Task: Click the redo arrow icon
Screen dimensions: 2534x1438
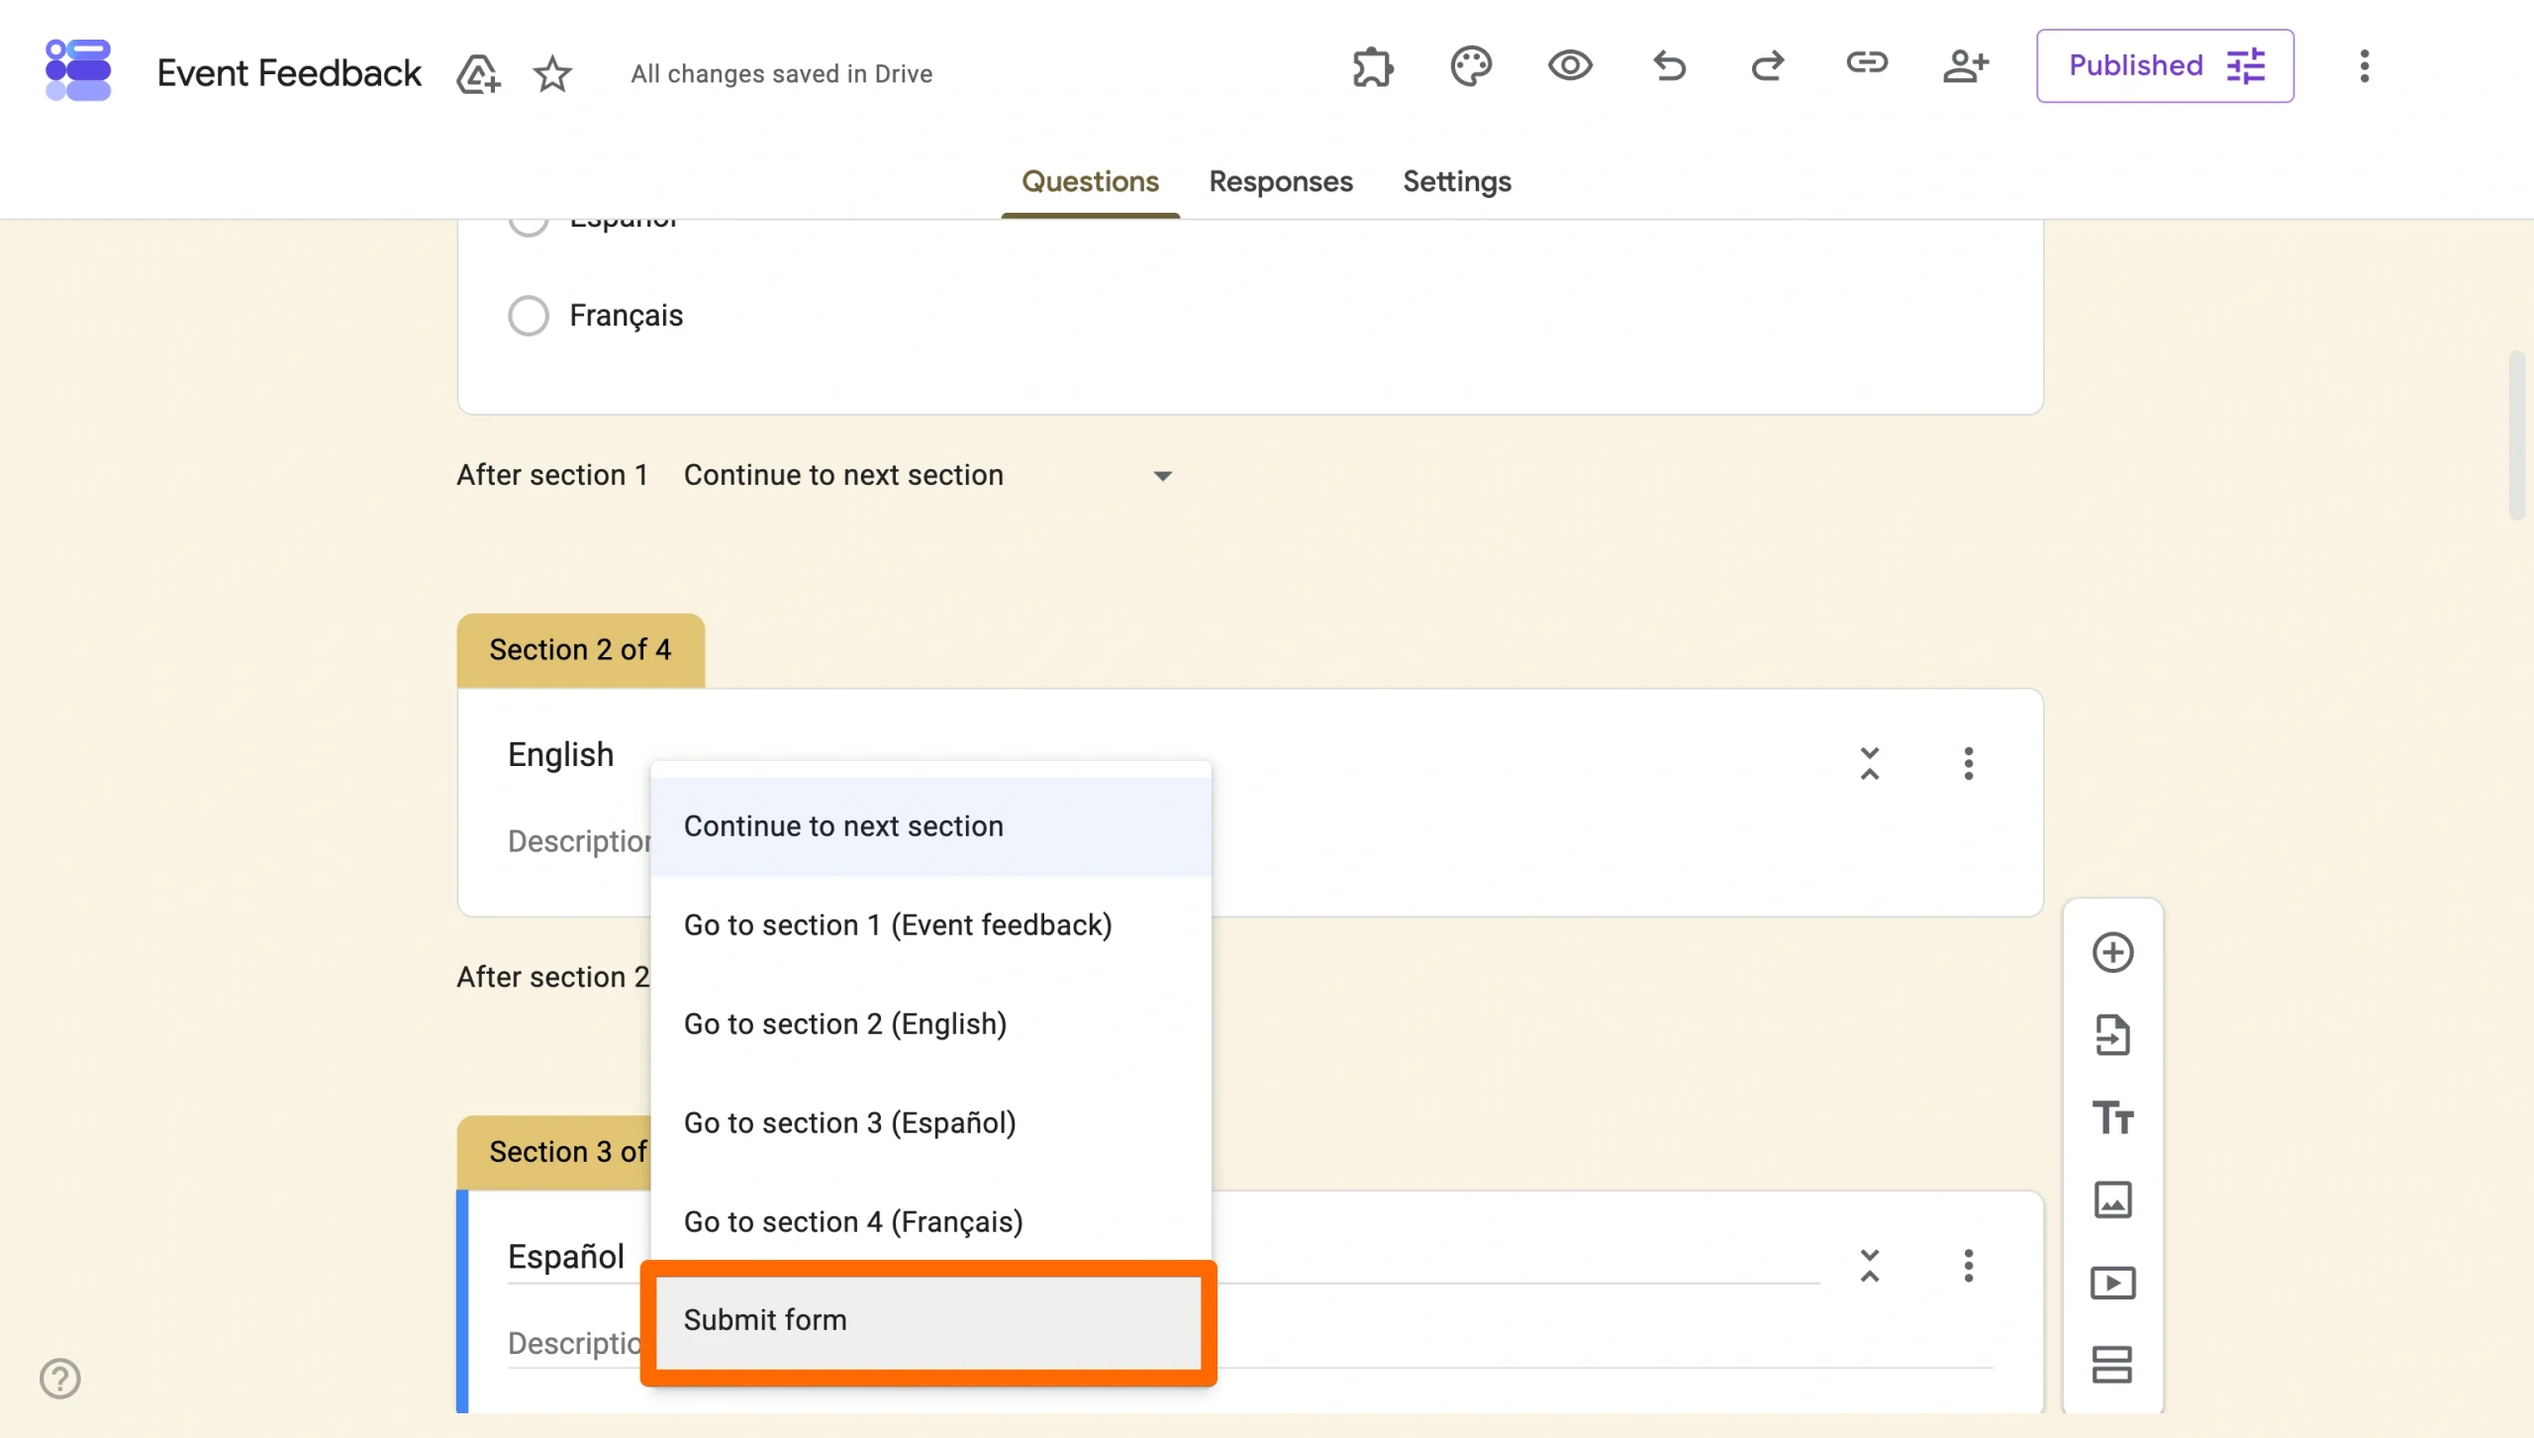Action: click(x=1768, y=66)
